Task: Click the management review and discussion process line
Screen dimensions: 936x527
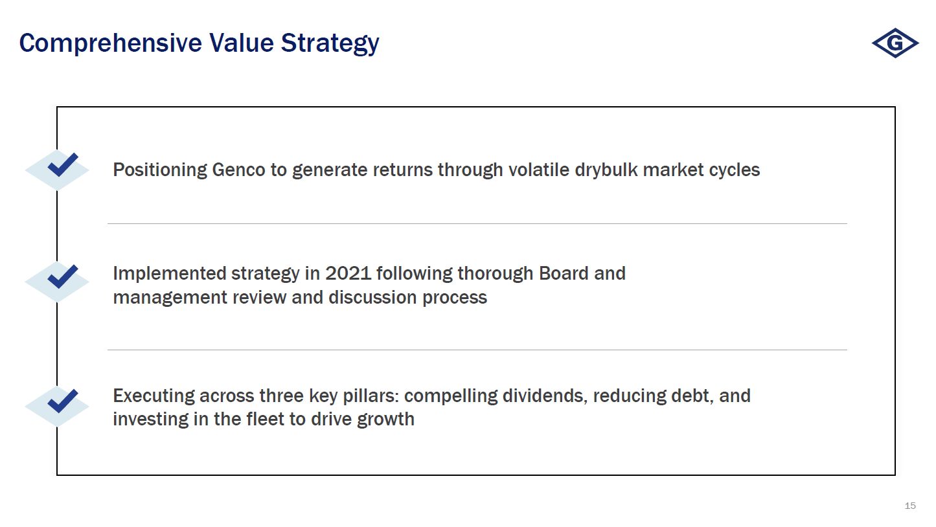Action: click(x=299, y=297)
